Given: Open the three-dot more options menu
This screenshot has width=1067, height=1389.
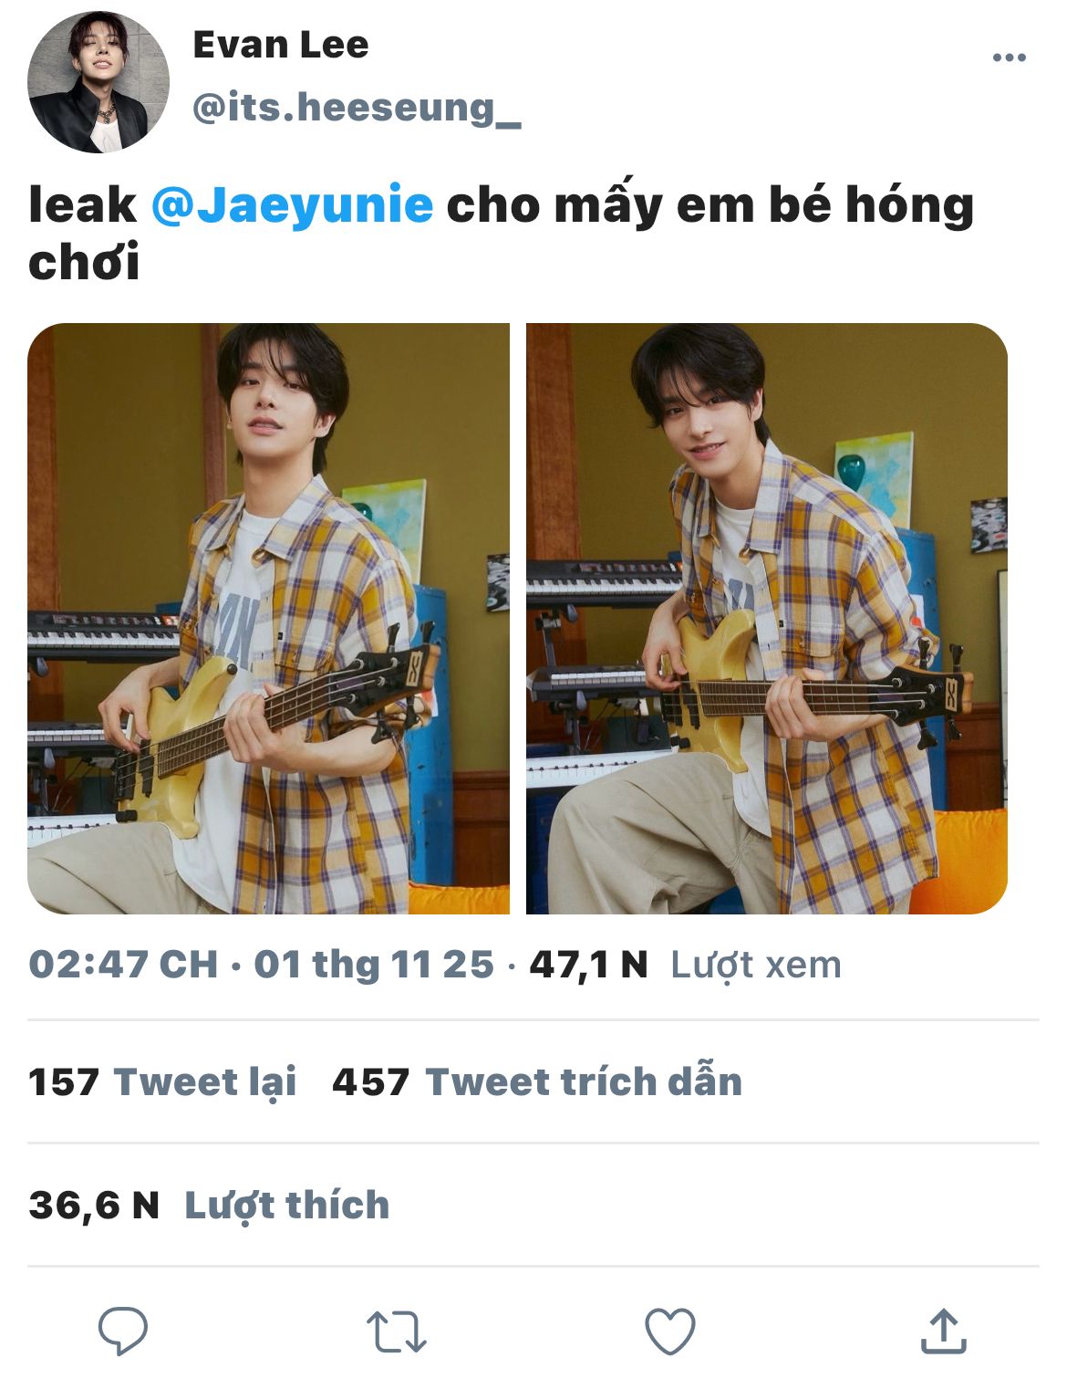Looking at the screenshot, I should 1009,57.
